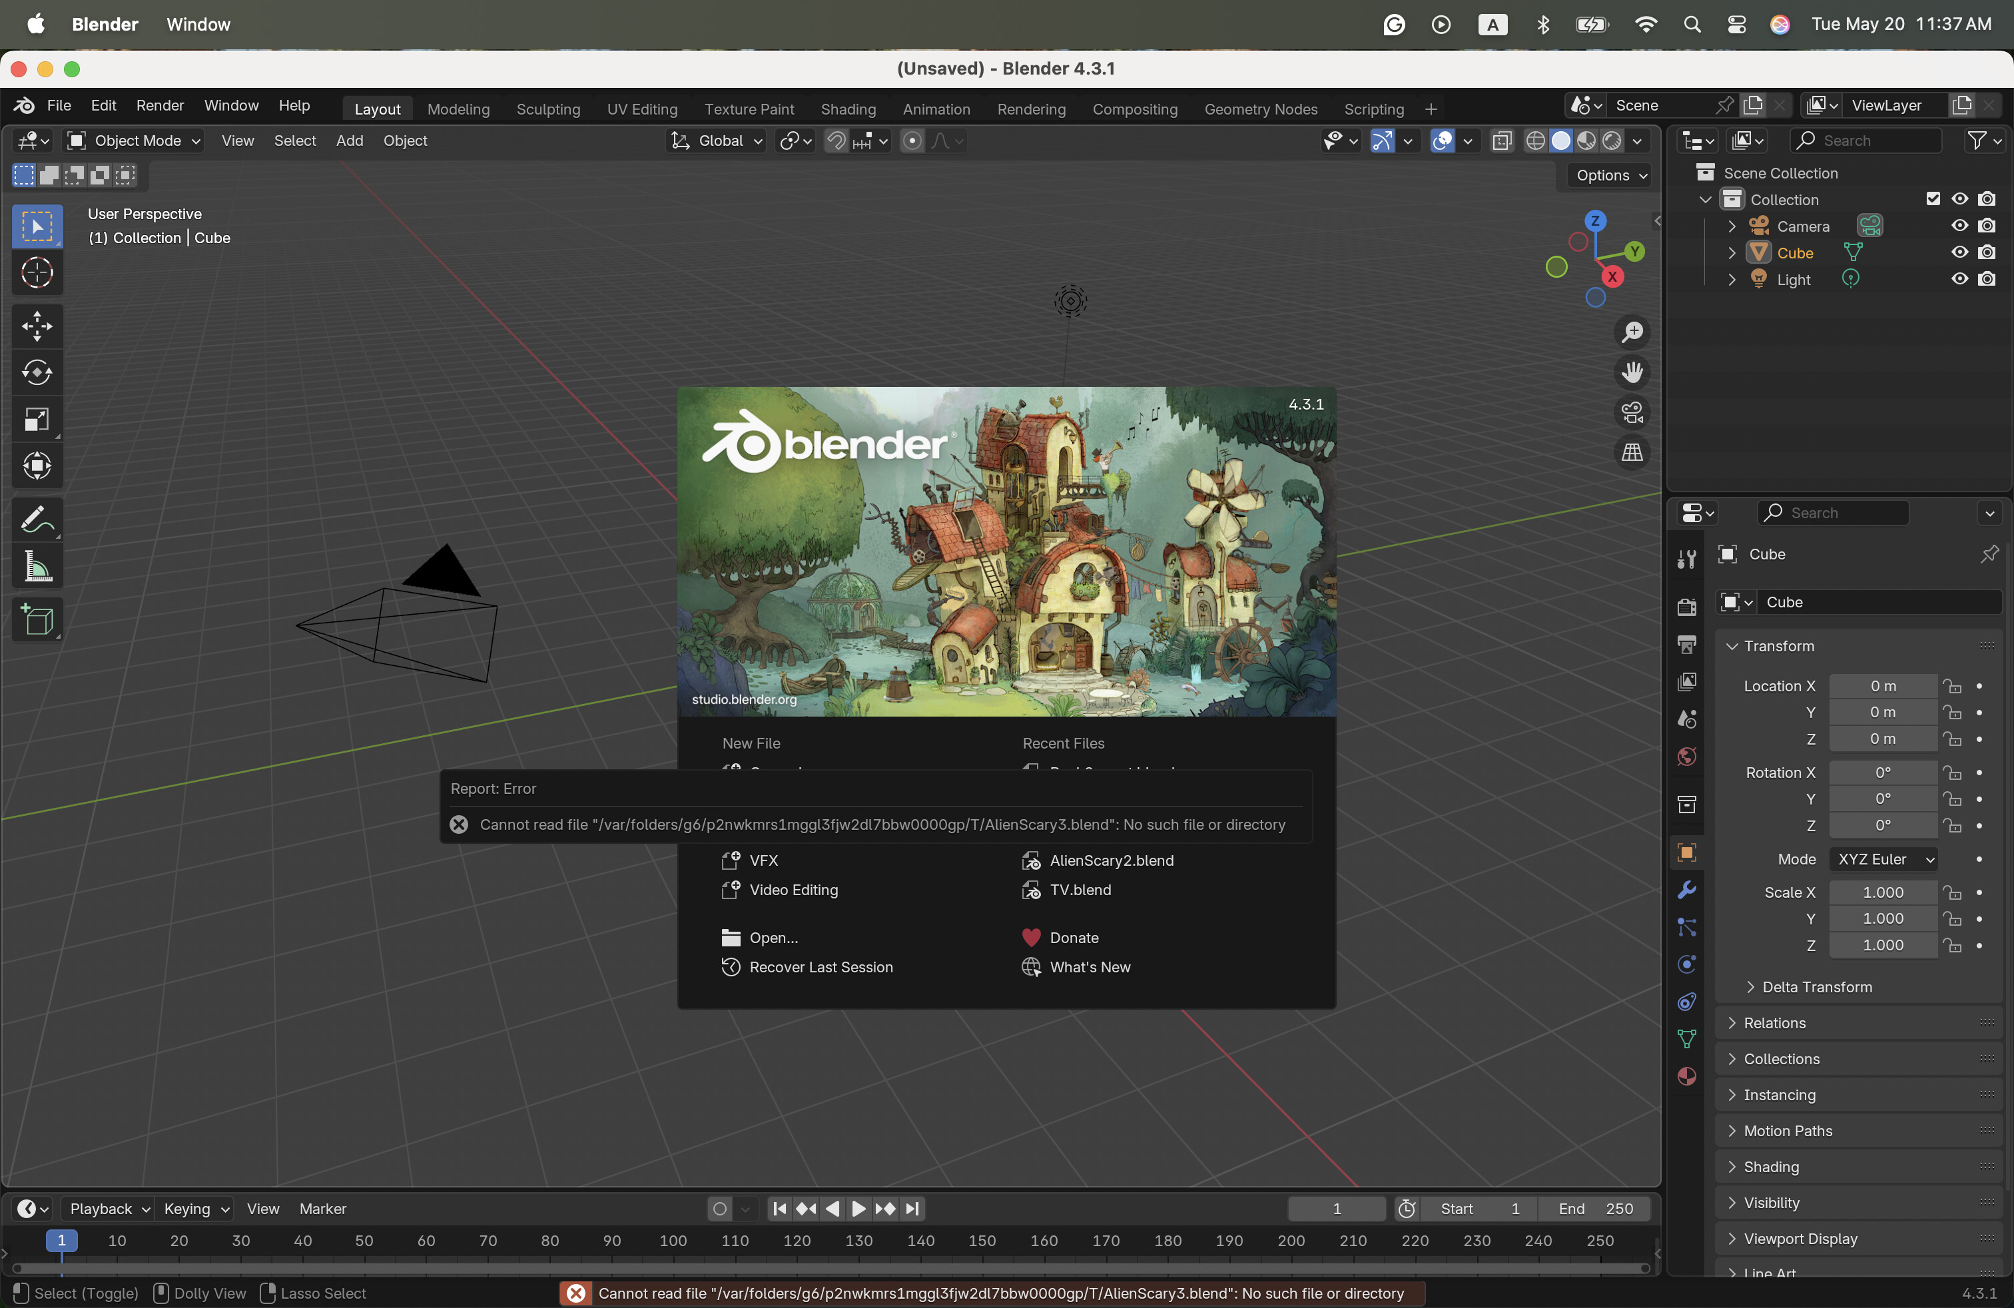
Task: Open the Modifiers wrench properties tab
Action: point(1686,890)
